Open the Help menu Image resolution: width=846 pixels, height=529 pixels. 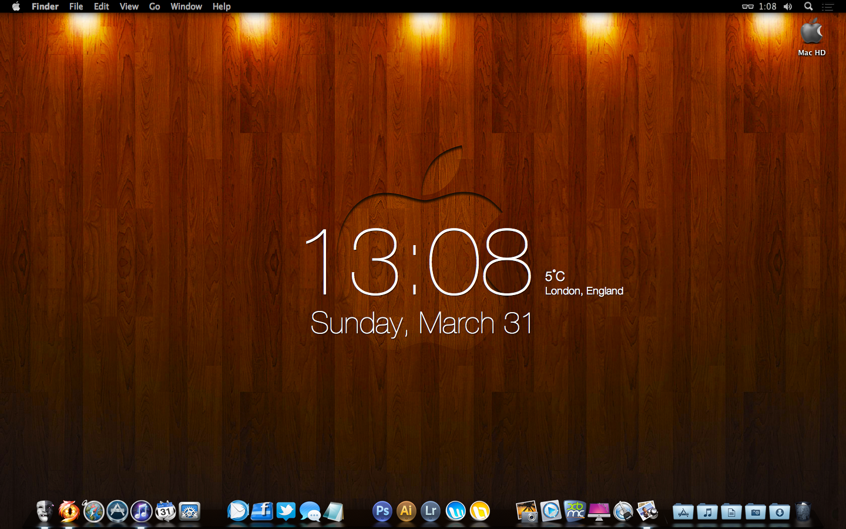221,6
